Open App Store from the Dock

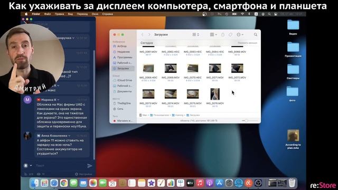(x=219, y=183)
